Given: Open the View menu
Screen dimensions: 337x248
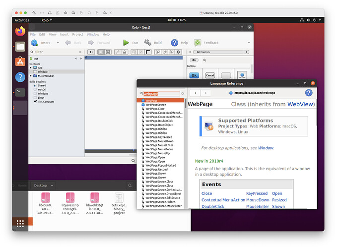Looking at the screenshot, I should pos(53,34).
